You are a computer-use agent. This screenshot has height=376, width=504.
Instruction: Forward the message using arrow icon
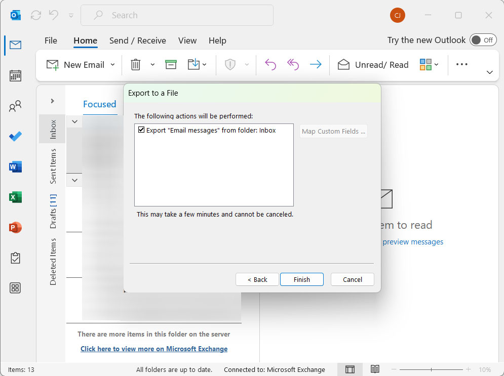(x=316, y=65)
